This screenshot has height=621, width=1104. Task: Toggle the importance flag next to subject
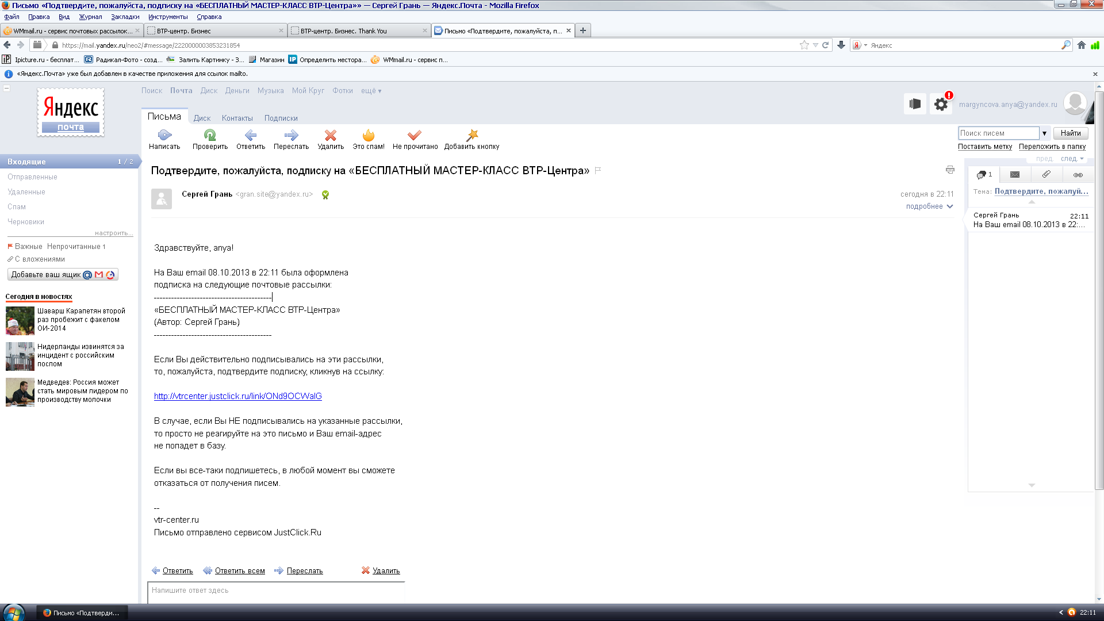[x=598, y=170]
